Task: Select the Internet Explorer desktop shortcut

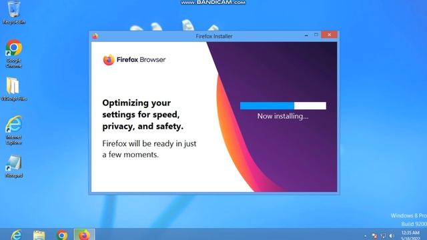Action: pos(13,130)
